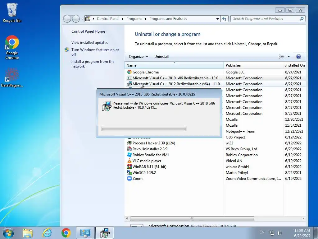Click the Change your view icon

pyautogui.click(x=281, y=57)
